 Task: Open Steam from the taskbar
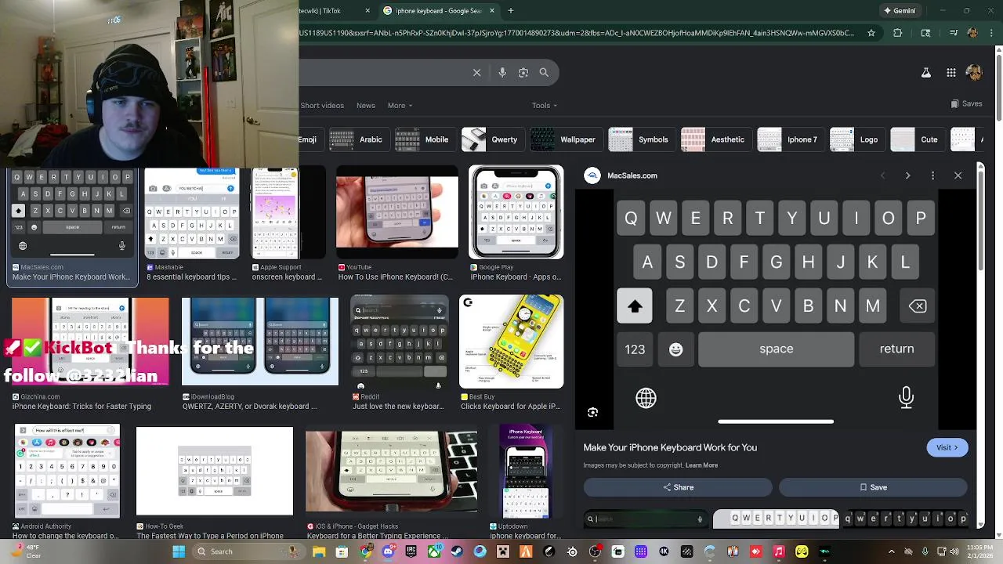pyautogui.click(x=457, y=551)
